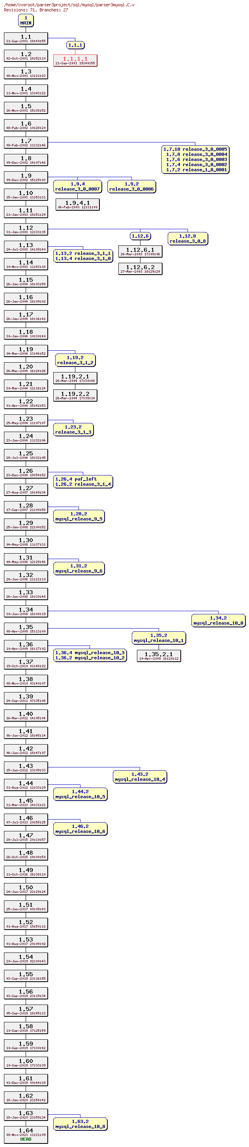Select branch 1.19.2 release_3_1_2

tap(75, 360)
